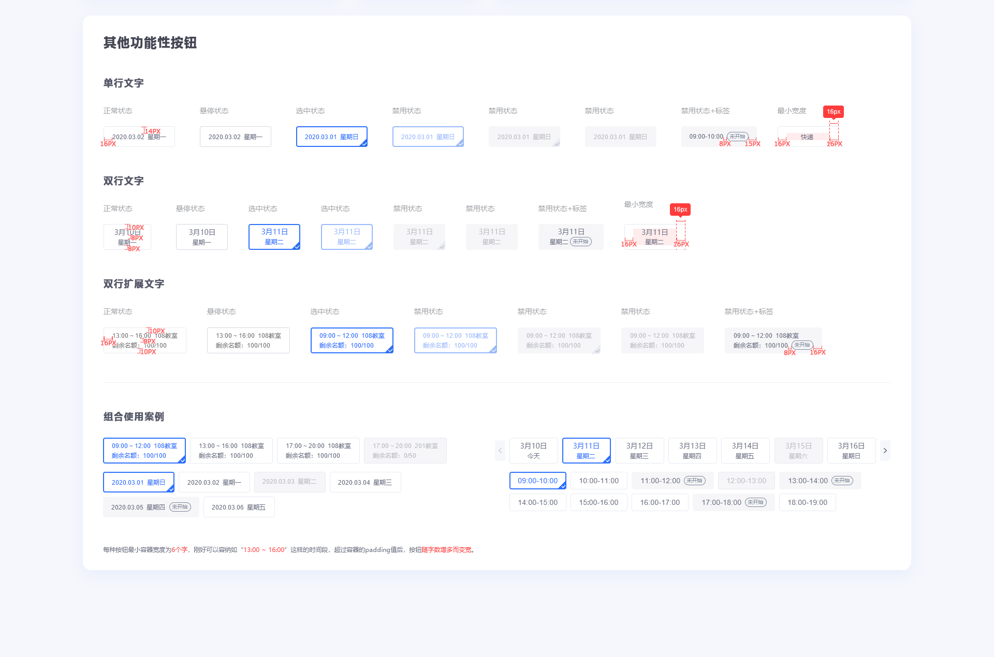This screenshot has height=657, width=994.
Task: Click the 13:00 ~ 16:00 108教室 button under 悬停状态
Action: click(x=248, y=340)
